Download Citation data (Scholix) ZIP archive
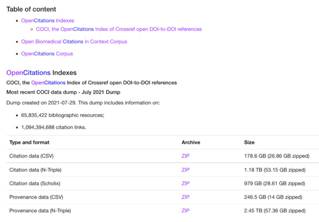 pos(185,183)
